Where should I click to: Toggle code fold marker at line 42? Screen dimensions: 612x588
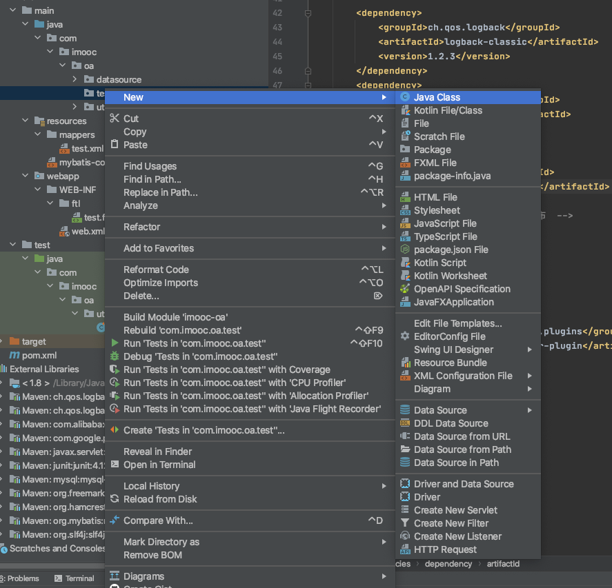point(308,13)
